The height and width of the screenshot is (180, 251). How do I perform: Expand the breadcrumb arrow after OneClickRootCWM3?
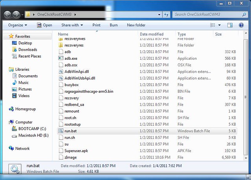click(x=75, y=15)
